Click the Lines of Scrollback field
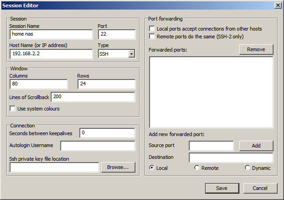This screenshot has height=200, width=284. pos(93,97)
